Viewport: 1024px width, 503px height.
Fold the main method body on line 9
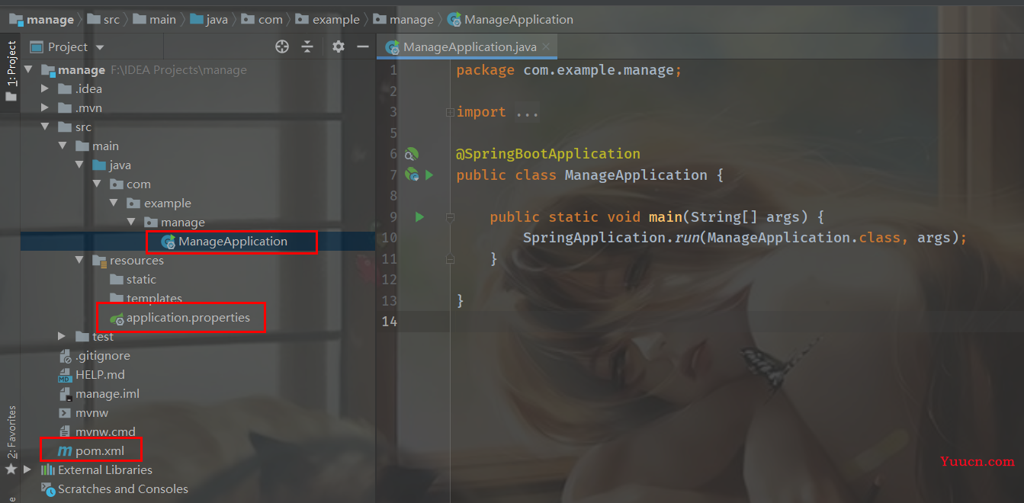tap(450, 217)
